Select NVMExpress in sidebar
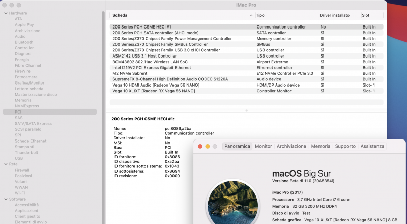Image resolution: width=407 pixels, height=224 pixels. pyautogui.click(x=27, y=106)
